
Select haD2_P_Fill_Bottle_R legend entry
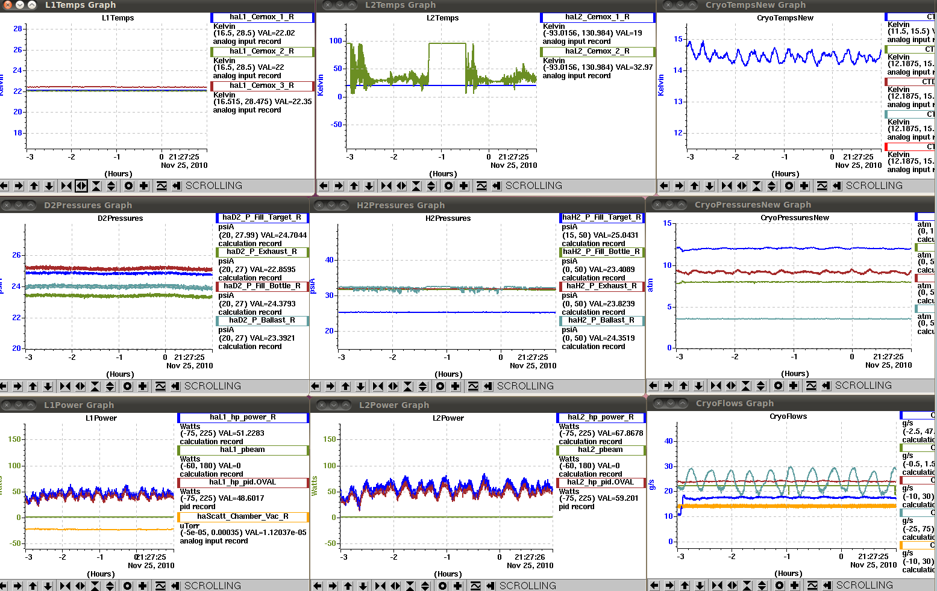click(262, 286)
